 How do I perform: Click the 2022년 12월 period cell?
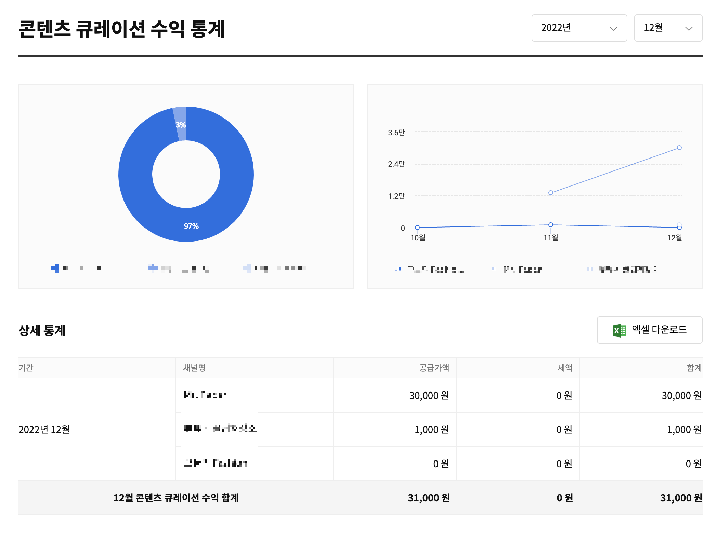point(44,429)
